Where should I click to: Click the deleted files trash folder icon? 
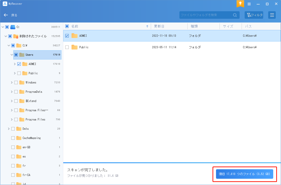click(16, 36)
